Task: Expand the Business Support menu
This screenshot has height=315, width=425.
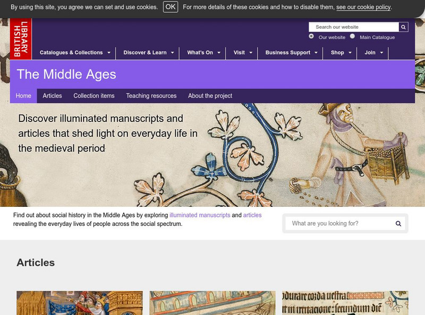Action: (290, 53)
